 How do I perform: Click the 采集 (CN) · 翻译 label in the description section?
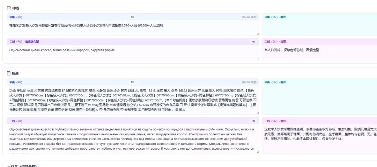[275, 82]
